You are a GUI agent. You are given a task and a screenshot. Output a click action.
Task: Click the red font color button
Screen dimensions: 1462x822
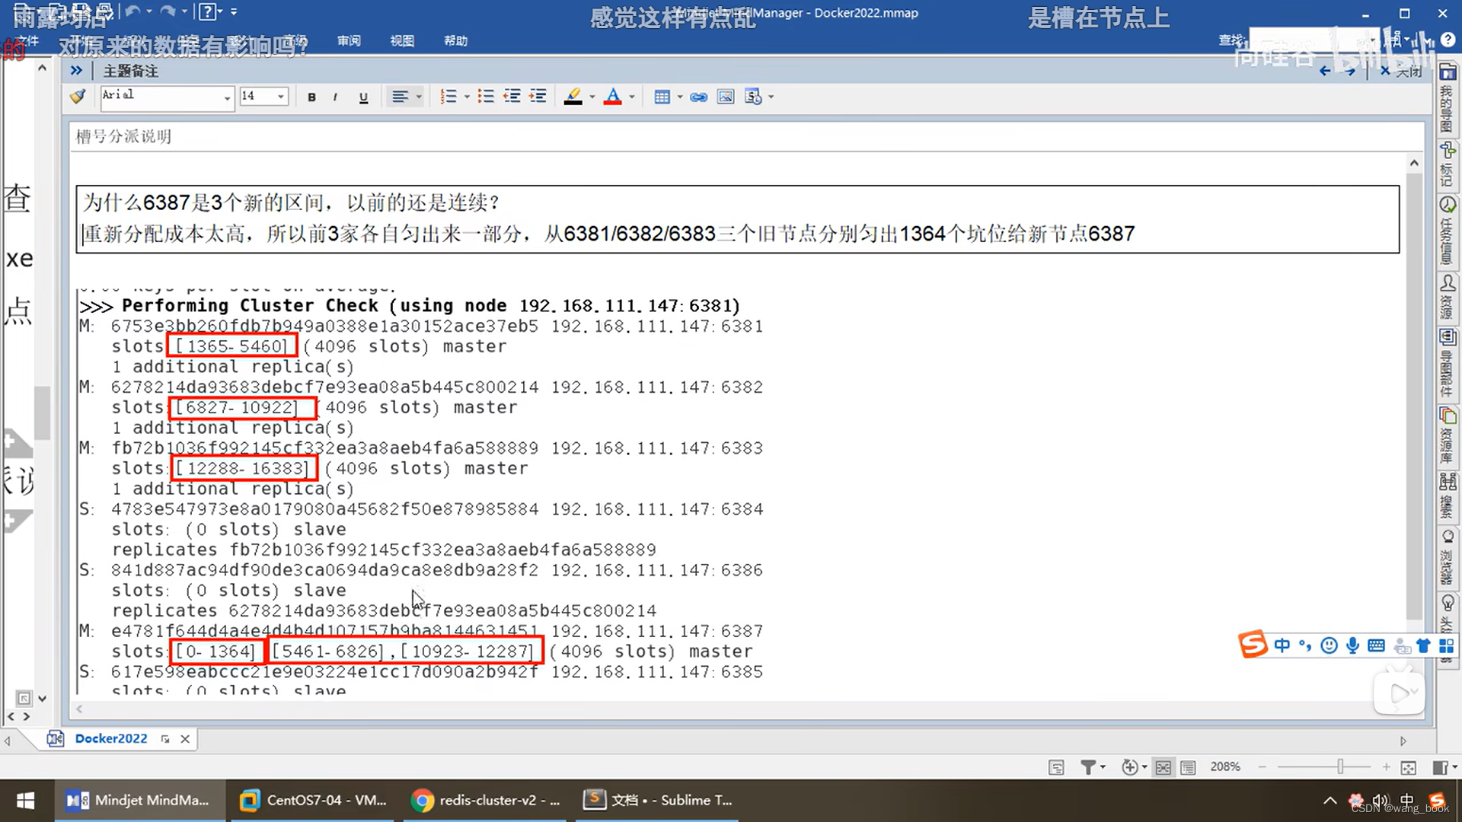point(612,97)
